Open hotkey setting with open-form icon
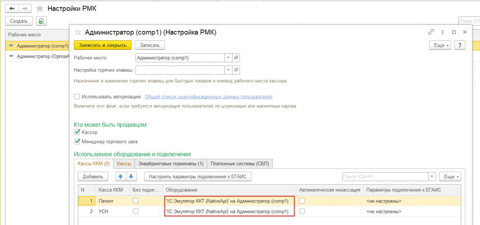 coord(236,70)
